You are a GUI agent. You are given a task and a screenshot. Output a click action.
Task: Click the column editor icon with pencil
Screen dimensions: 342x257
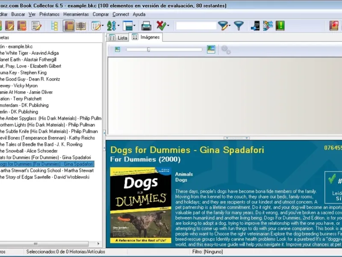coord(96,26)
